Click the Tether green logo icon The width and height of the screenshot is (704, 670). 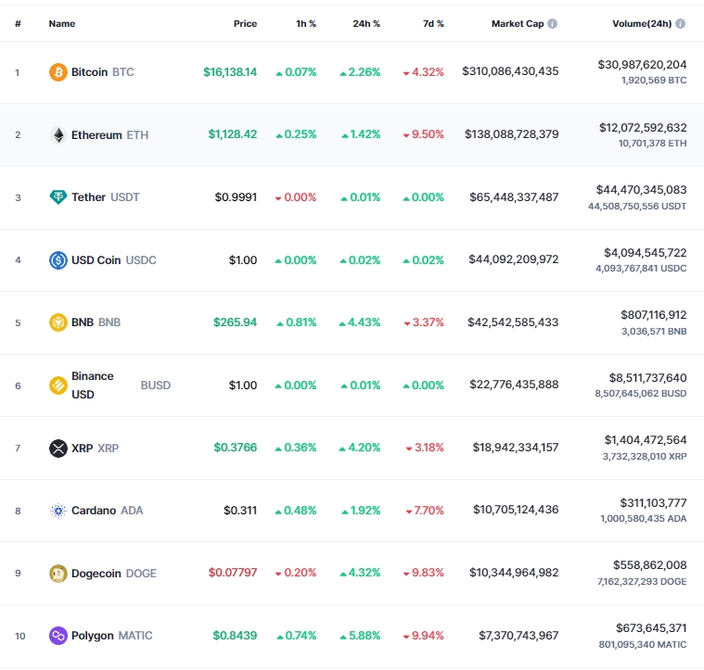click(x=58, y=197)
